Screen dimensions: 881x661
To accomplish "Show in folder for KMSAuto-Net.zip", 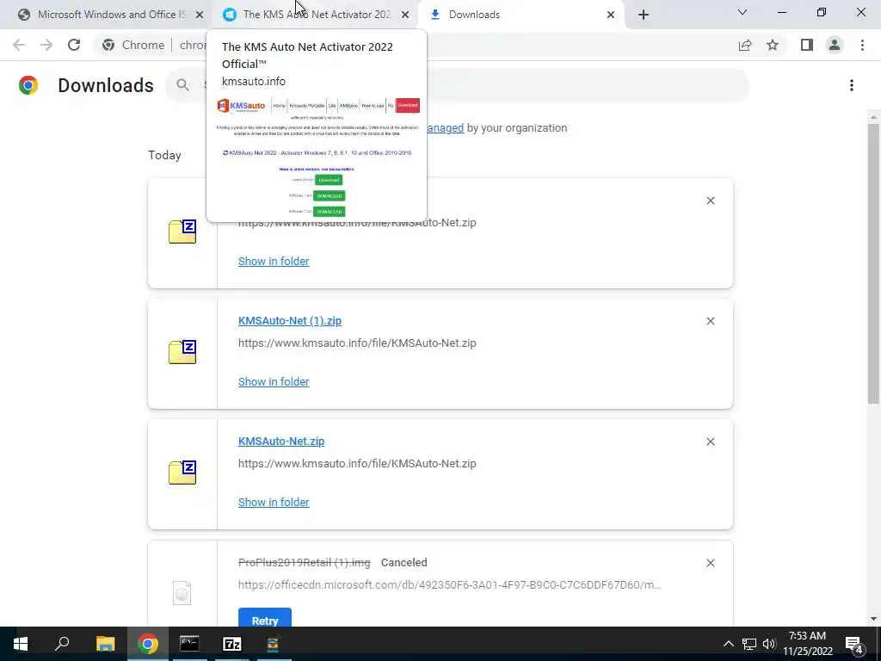I will point(273,503).
